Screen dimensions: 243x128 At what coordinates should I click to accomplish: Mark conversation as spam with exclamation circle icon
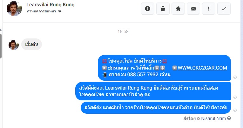[147, 9]
